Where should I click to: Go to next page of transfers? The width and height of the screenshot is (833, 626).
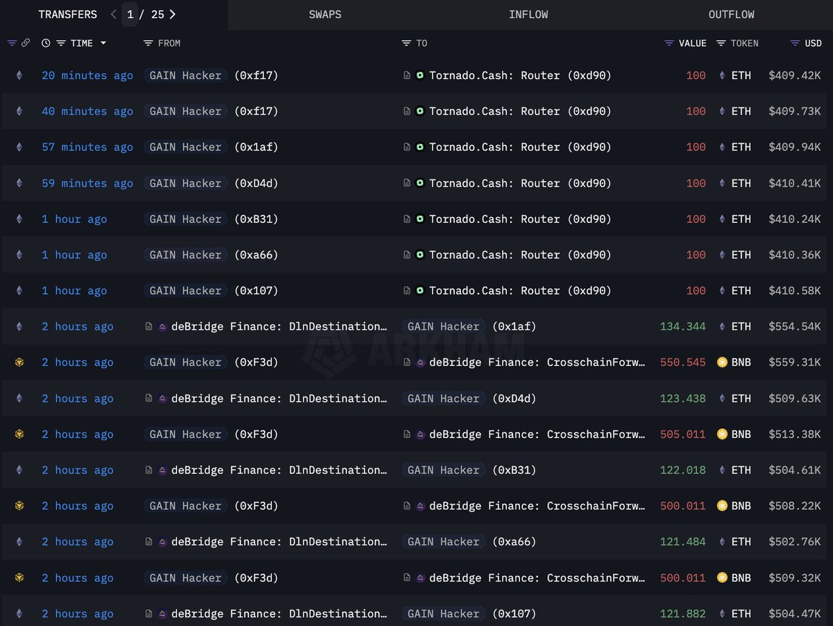click(172, 15)
